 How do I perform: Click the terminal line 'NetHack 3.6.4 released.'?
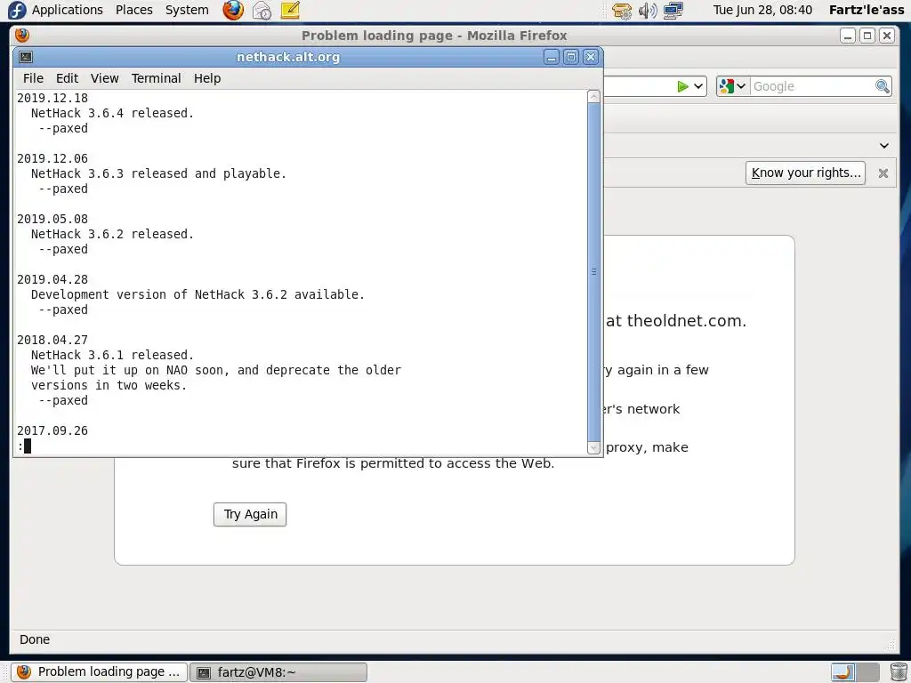point(112,113)
